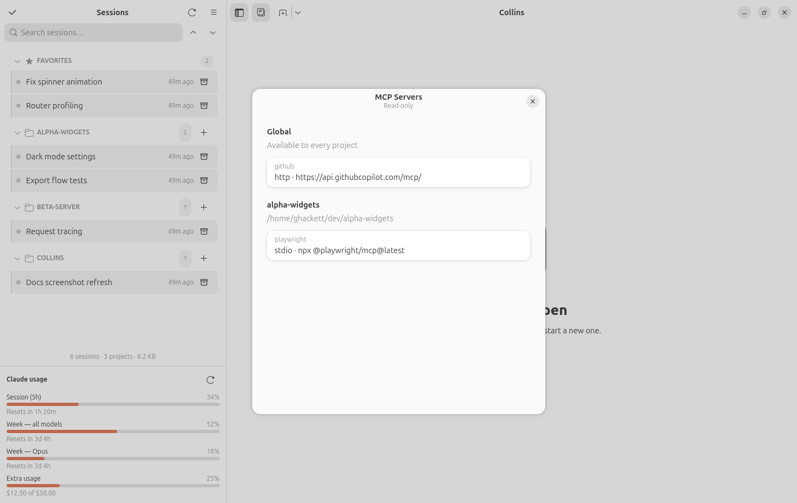
Task: Open the Router profiling session
Action: 114,106
